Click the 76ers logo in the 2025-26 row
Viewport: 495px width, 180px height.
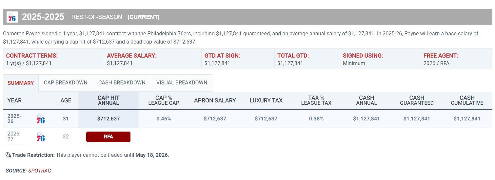coord(41,119)
